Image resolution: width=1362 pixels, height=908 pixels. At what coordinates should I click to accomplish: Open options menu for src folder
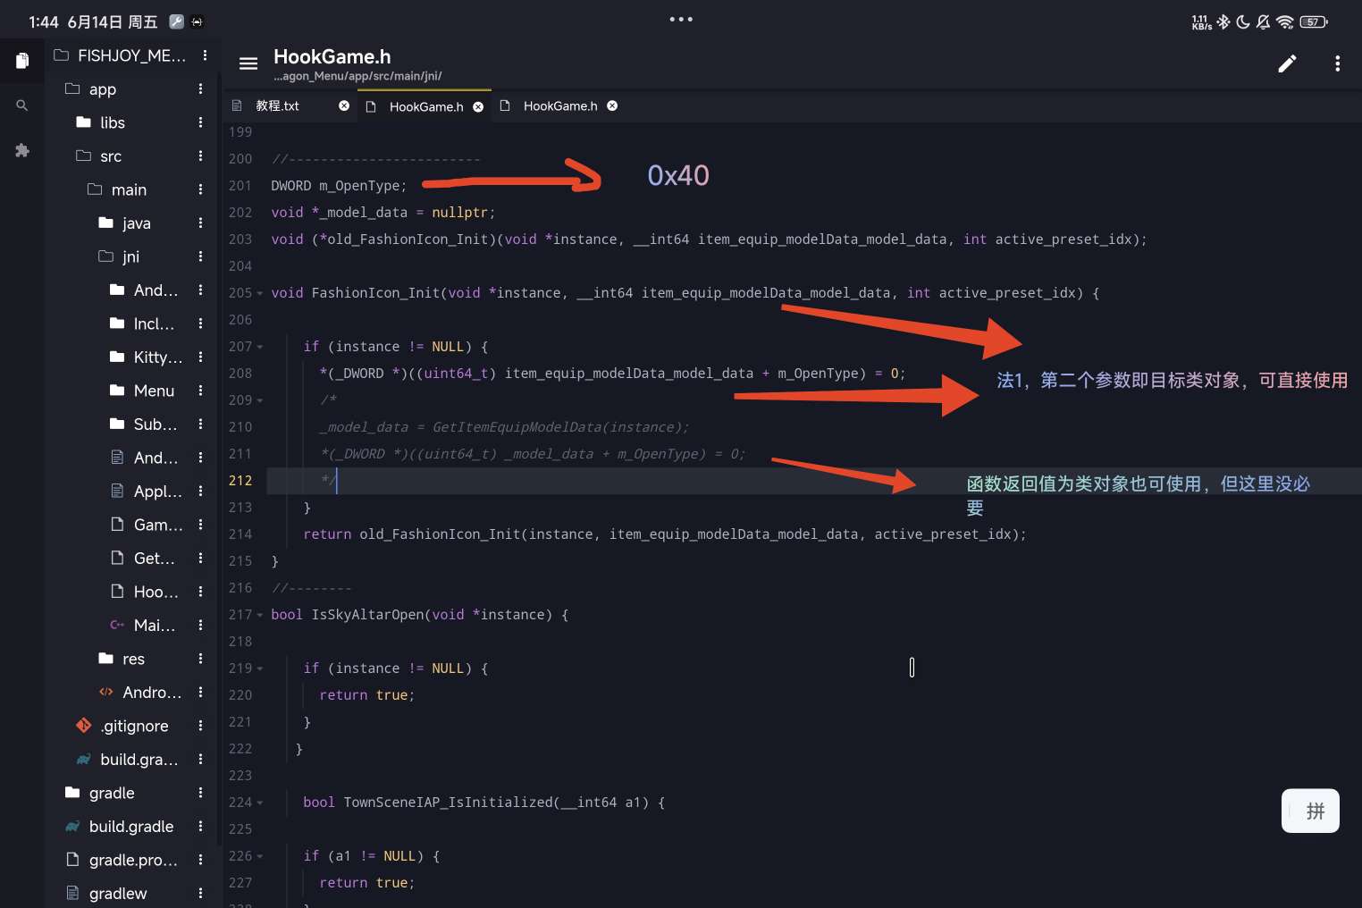[200, 156]
